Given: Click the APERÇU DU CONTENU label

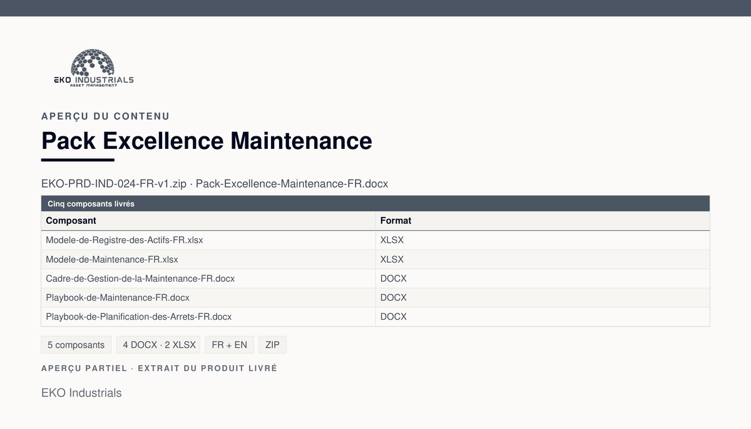Looking at the screenshot, I should 105,116.
